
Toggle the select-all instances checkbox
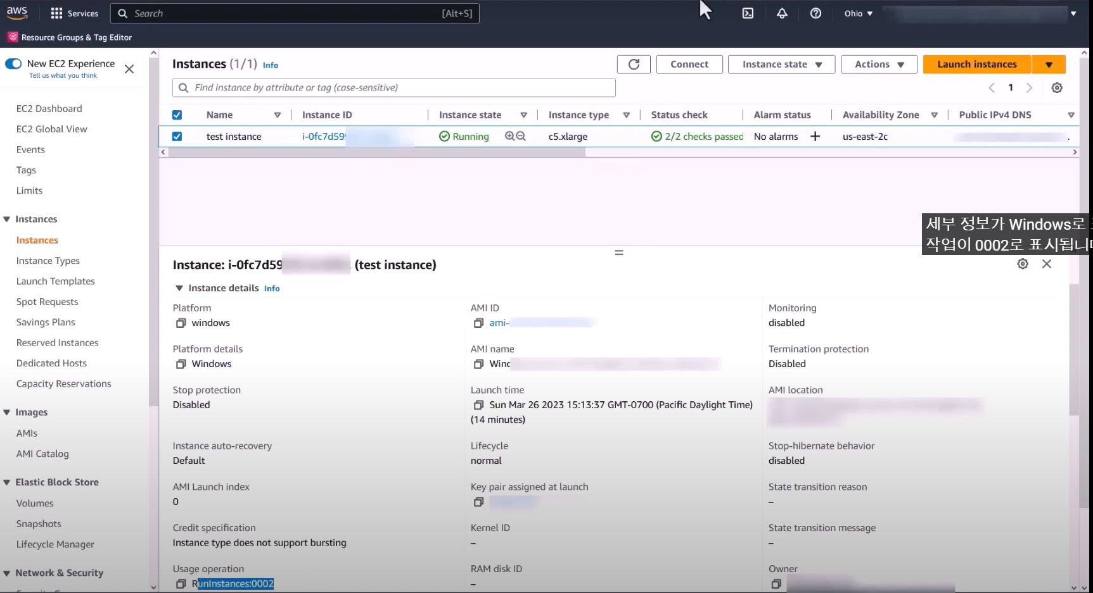point(177,115)
